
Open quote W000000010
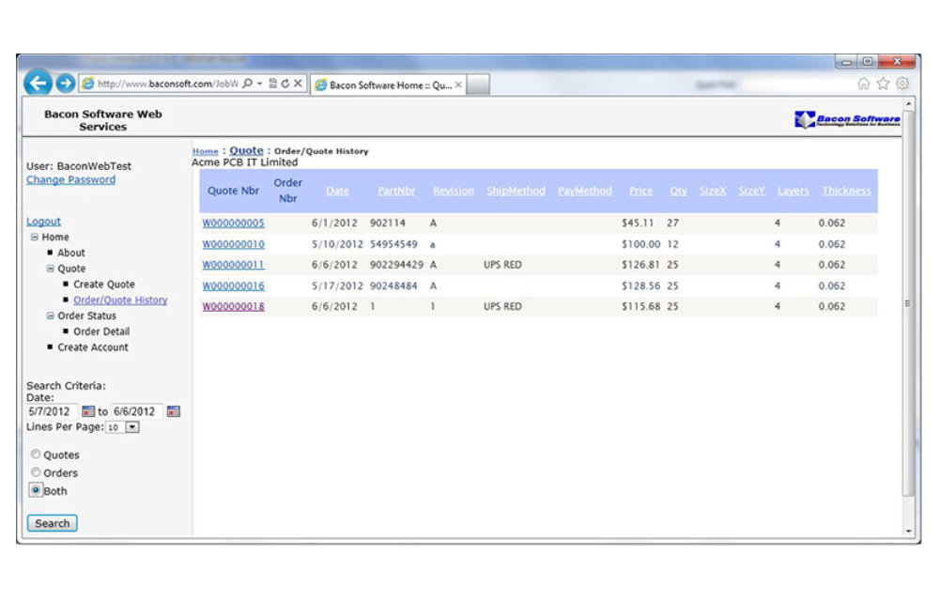coord(233,244)
